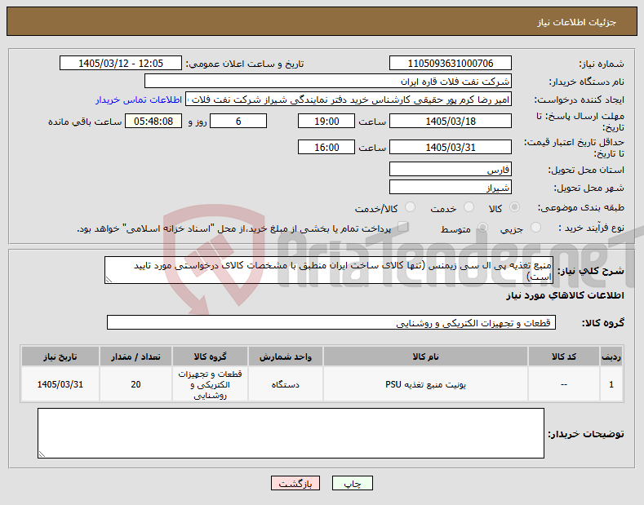The image size is (644, 505).
Task: Click the بازگشت (back) button
Action: click(x=295, y=483)
